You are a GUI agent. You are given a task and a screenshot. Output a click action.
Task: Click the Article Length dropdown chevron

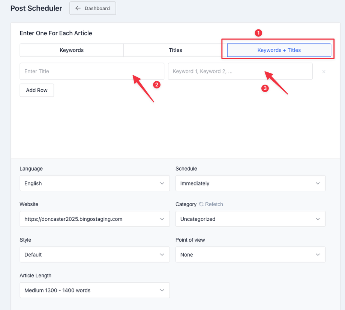click(x=162, y=290)
